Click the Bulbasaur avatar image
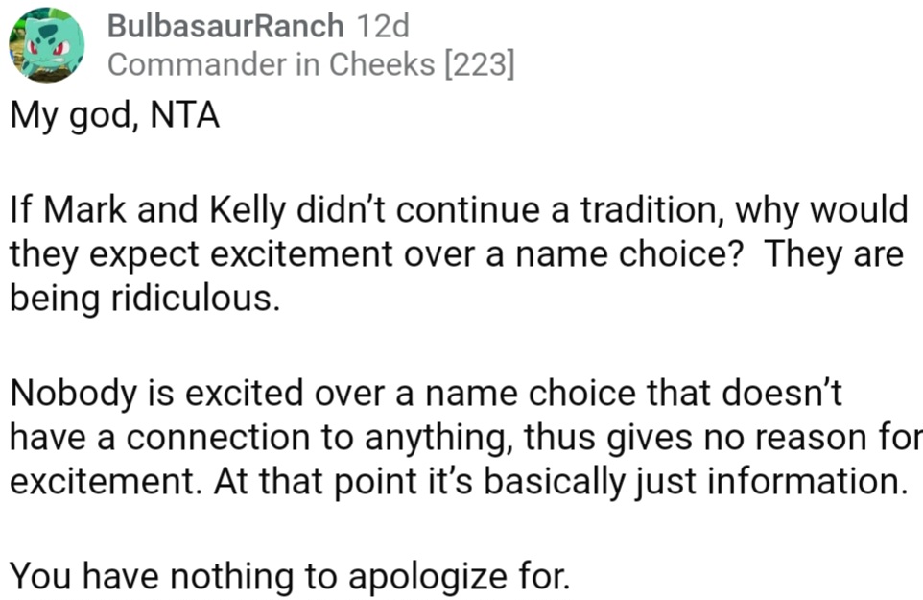 coord(46,44)
